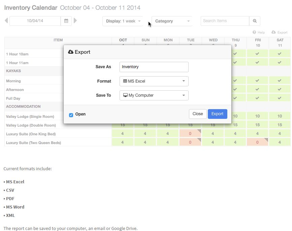Close the Export dialog
Screen dimensions: 292x231
(197, 114)
